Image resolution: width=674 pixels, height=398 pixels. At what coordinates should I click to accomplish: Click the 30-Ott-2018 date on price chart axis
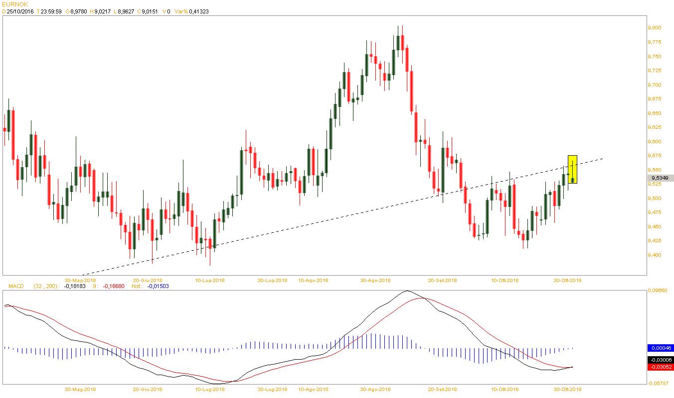coord(567,280)
